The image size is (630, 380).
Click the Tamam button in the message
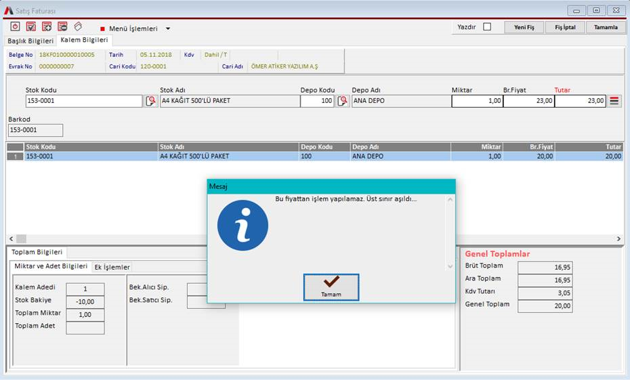(331, 287)
